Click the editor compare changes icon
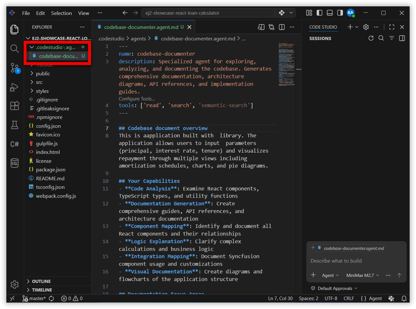Image resolution: width=416 pixels, height=309 pixels. (272, 27)
